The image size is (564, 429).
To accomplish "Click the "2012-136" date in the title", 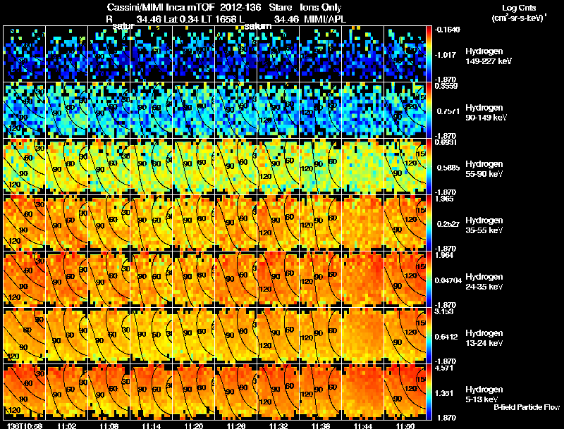I will point(240,8).
